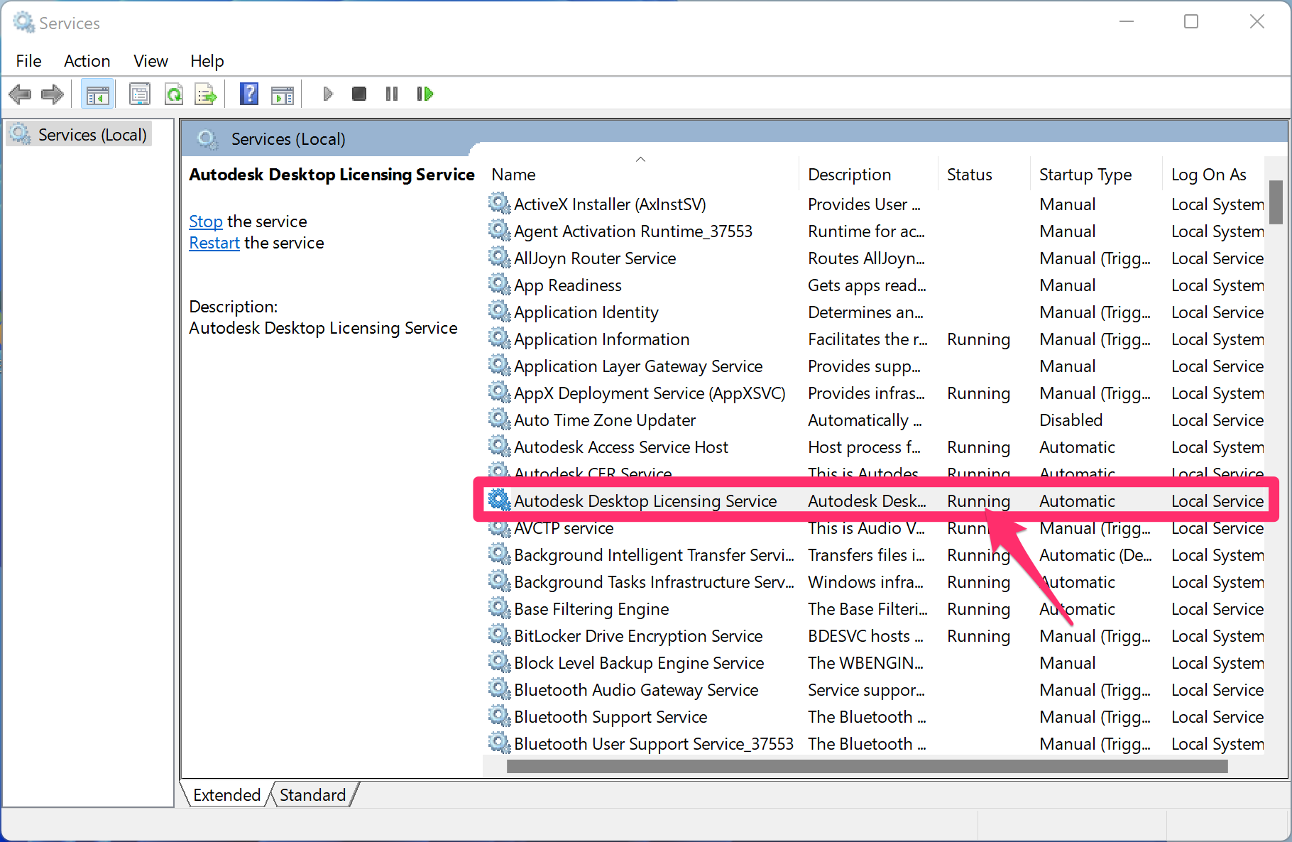Viewport: 1292px width, 842px height.
Task: Select the Bluetooth Support Service row
Action: 611,716
